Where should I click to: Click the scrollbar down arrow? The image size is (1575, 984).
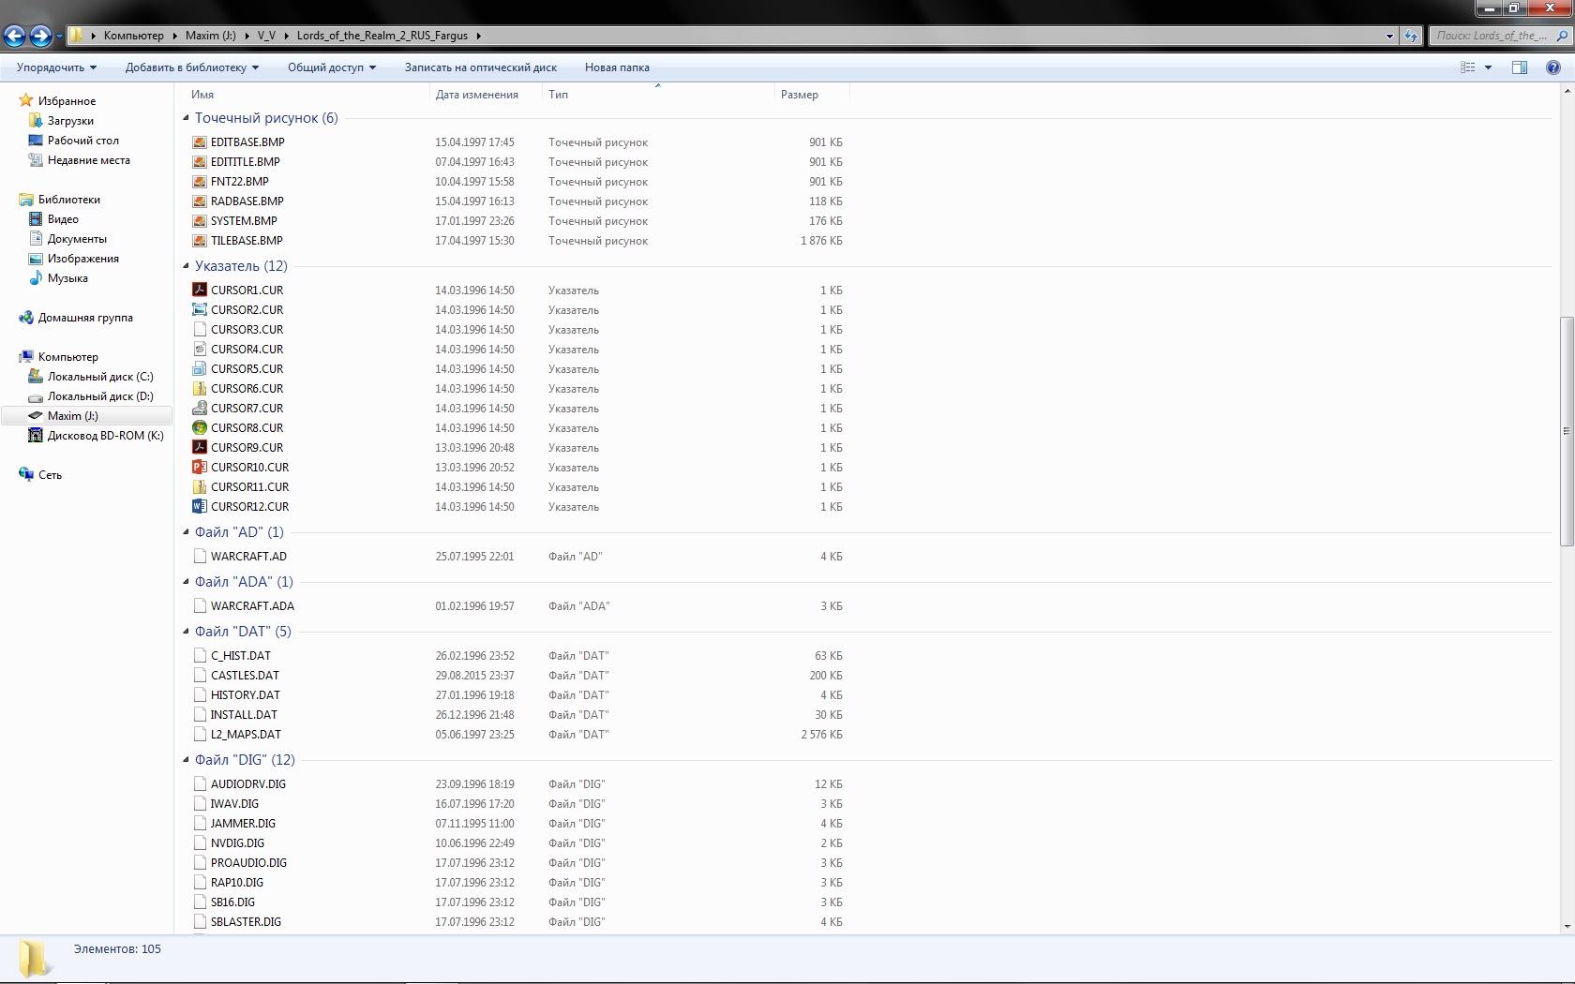(x=1567, y=926)
